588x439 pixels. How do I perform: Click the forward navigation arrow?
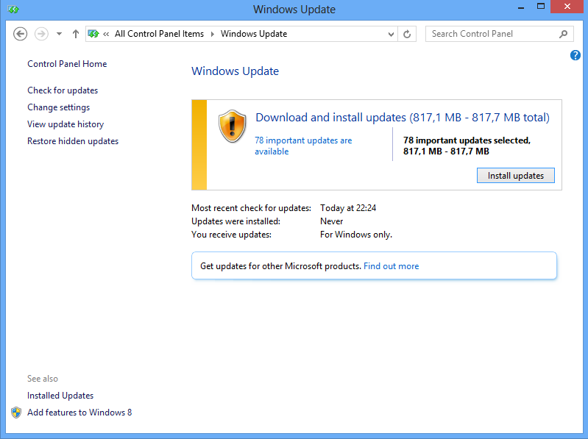tap(41, 34)
